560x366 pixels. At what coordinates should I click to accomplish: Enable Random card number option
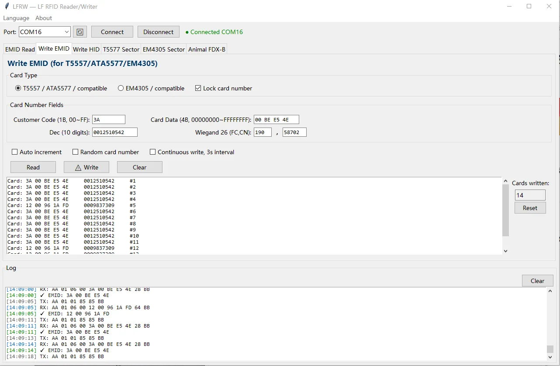coord(106,152)
